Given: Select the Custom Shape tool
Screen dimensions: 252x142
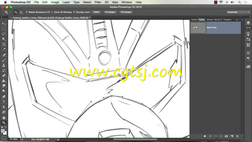Looking at the screenshot, I should [4, 112].
